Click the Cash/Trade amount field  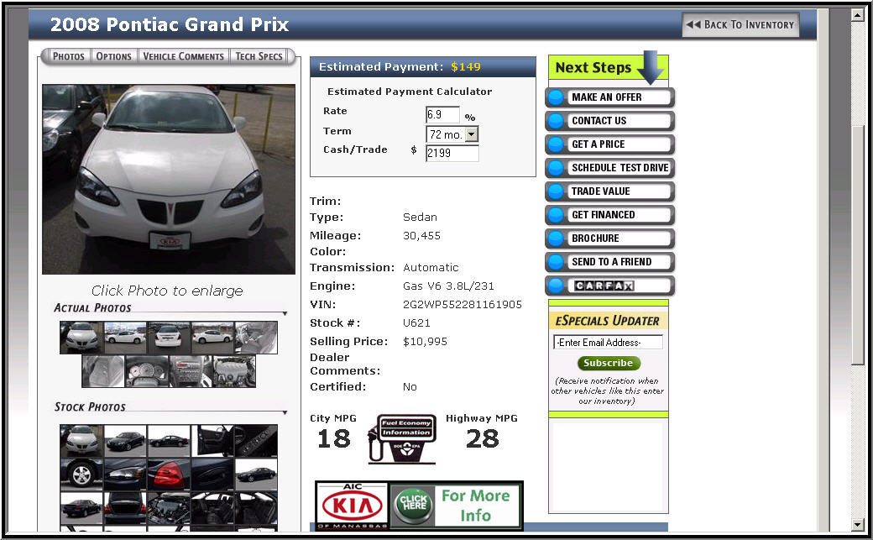coord(452,153)
